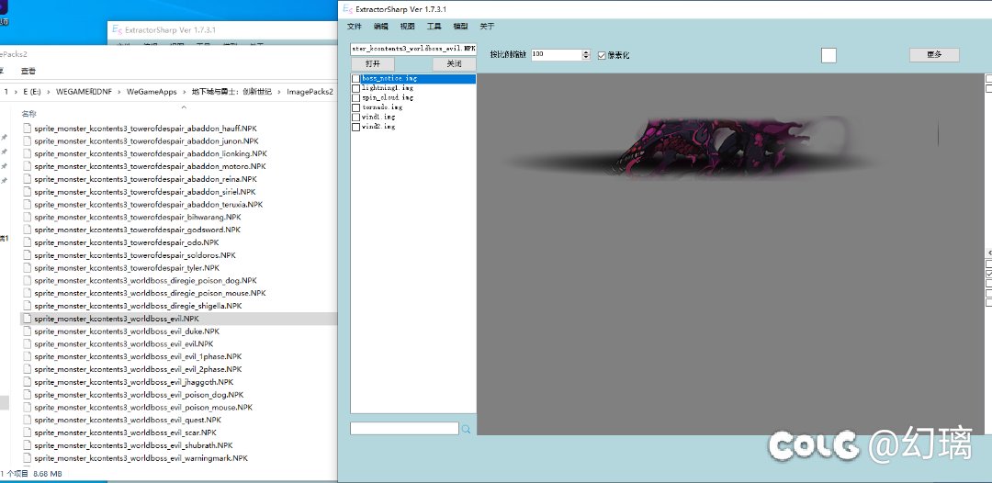Tick the checkbox for tornado.img

tap(356, 107)
